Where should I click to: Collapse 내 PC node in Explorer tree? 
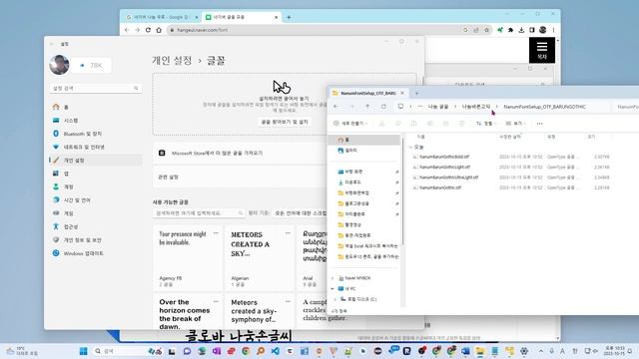[x=332, y=288]
